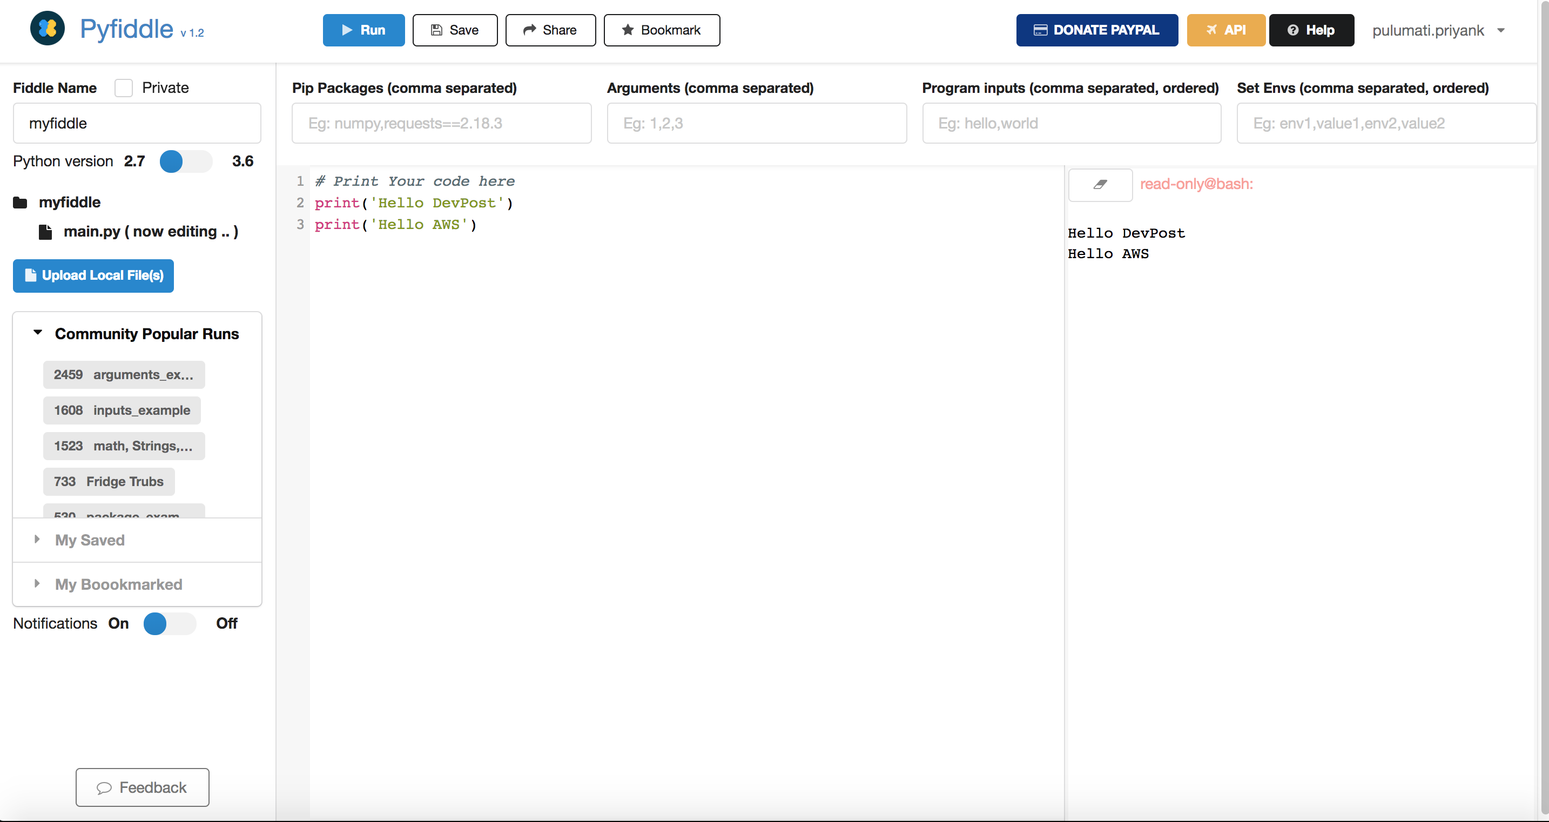Click the Pyfiddle logo icon

48,28
